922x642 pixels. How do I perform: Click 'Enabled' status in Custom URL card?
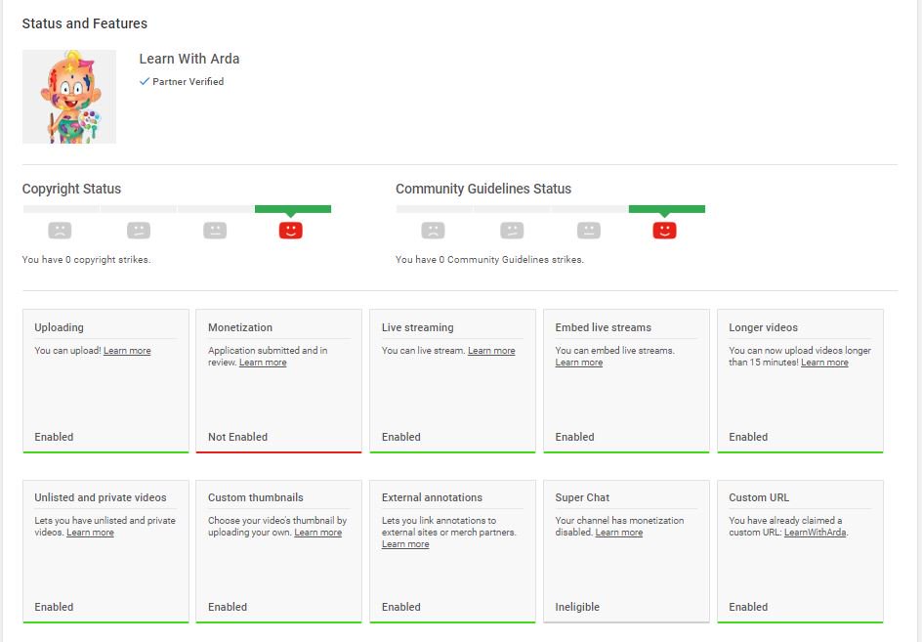(748, 607)
